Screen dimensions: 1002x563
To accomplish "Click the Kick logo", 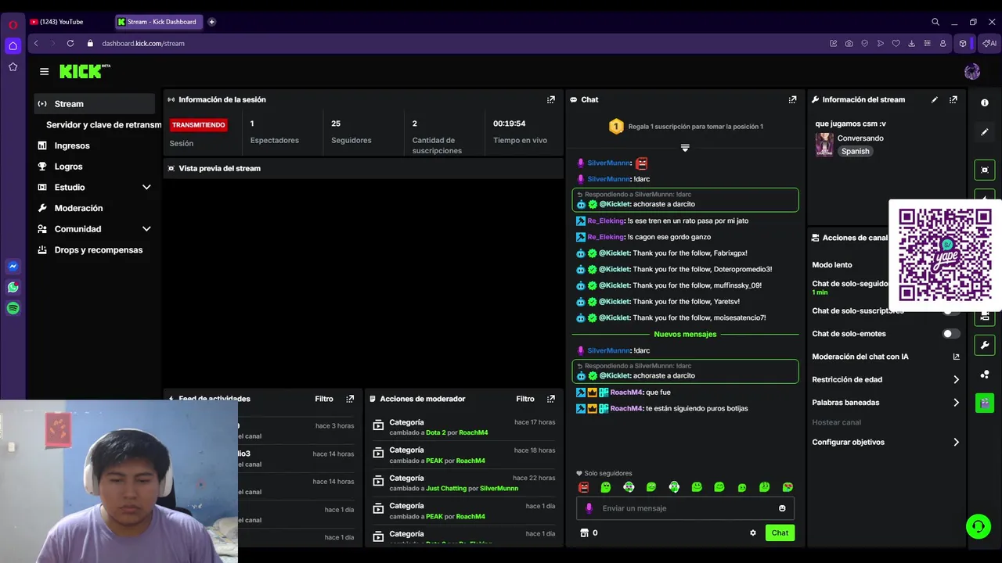I will click(x=85, y=71).
